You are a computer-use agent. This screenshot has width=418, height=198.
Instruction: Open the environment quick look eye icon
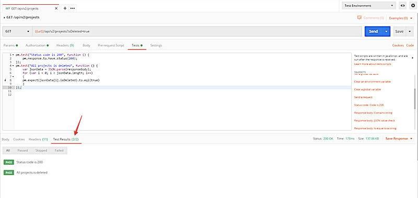[402, 6]
